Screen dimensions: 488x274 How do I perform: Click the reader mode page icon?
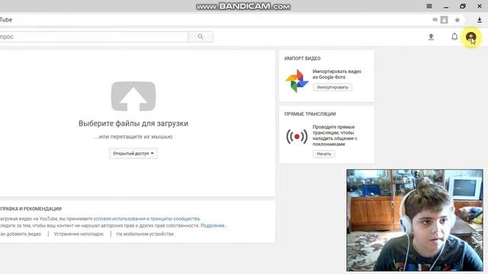(x=444, y=20)
